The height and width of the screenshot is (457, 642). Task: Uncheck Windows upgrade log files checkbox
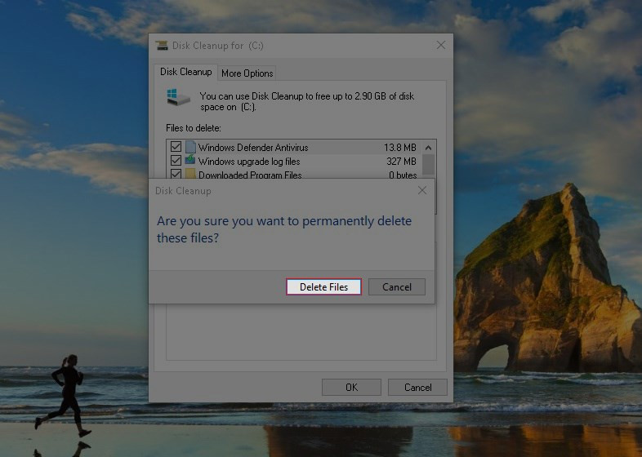[x=176, y=161]
